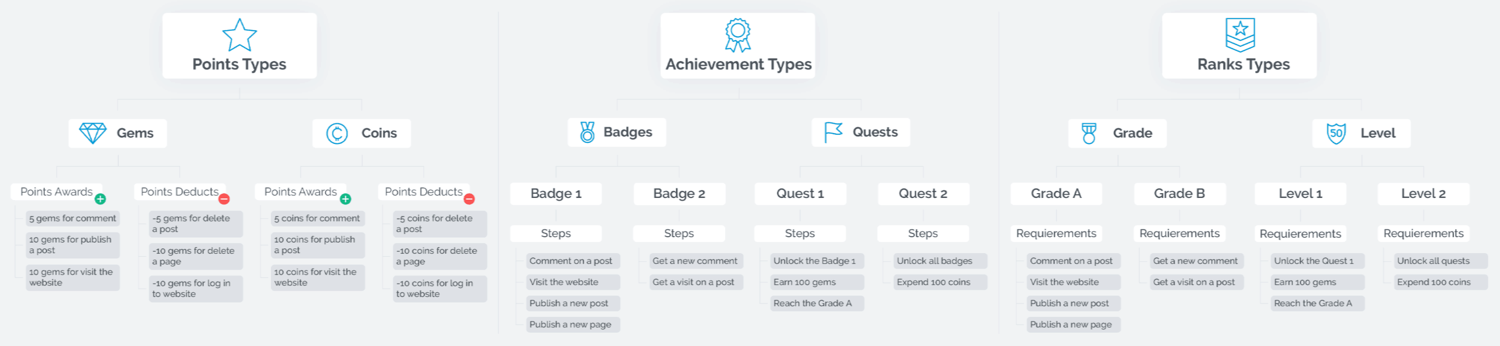Click green plus on Coins Points Awards
1500x346 pixels.
pyautogui.click(x=345, y=199)
